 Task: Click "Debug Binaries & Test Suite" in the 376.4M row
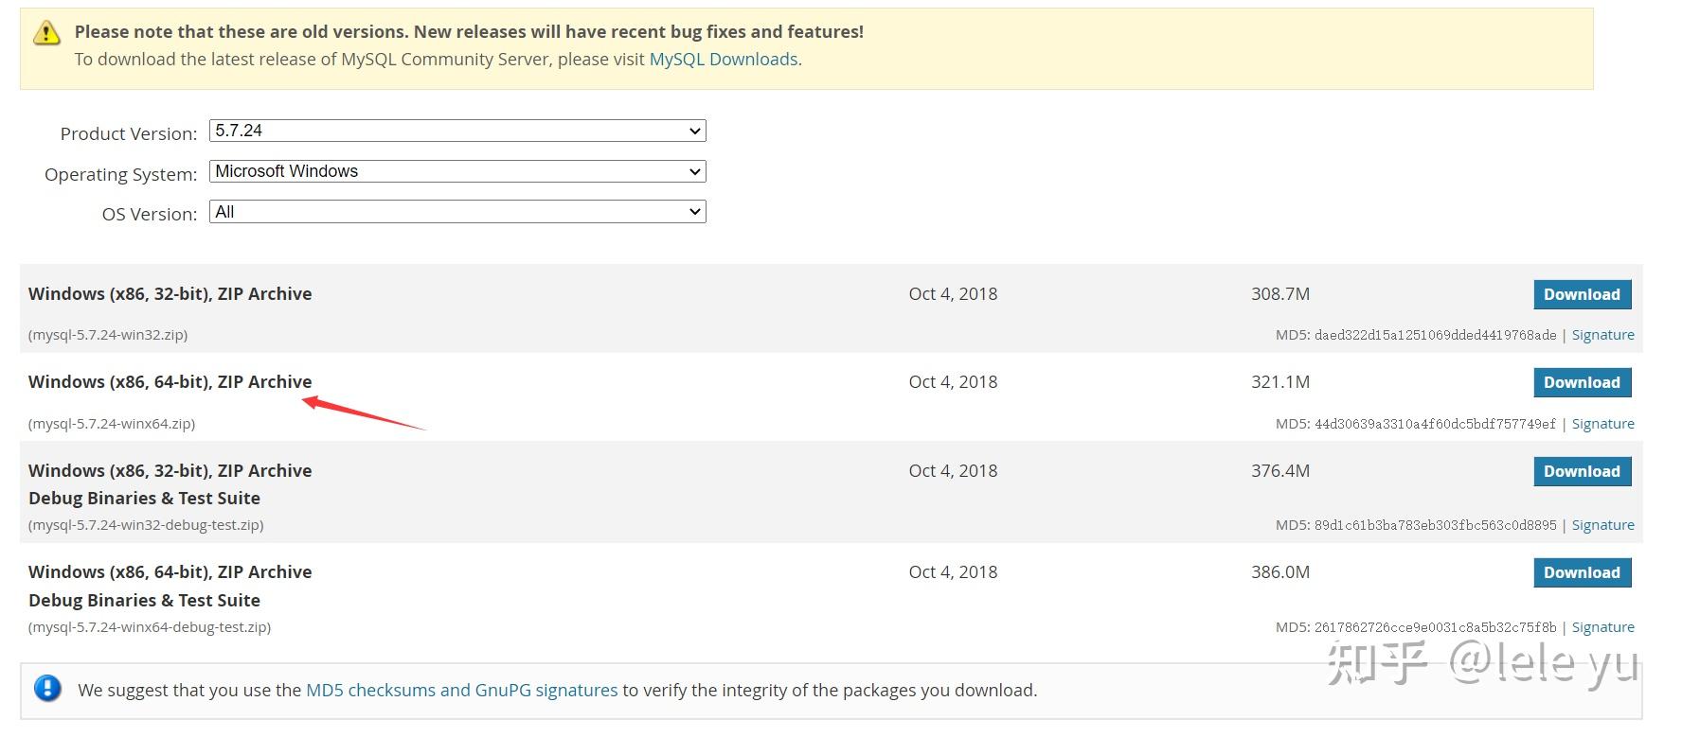click(144, 499)
